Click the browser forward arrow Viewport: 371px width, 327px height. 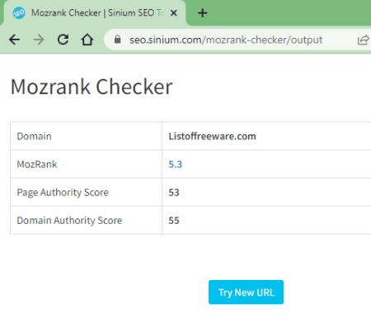tap(39, 40)
